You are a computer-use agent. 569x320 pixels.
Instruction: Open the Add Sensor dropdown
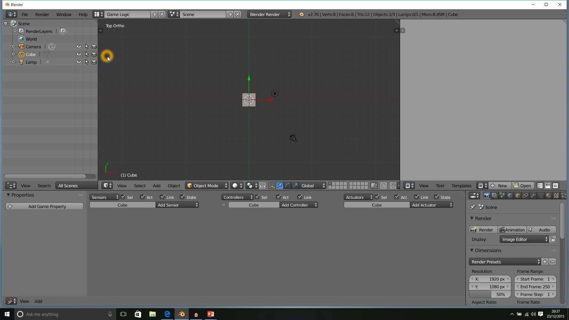(177, 205)
